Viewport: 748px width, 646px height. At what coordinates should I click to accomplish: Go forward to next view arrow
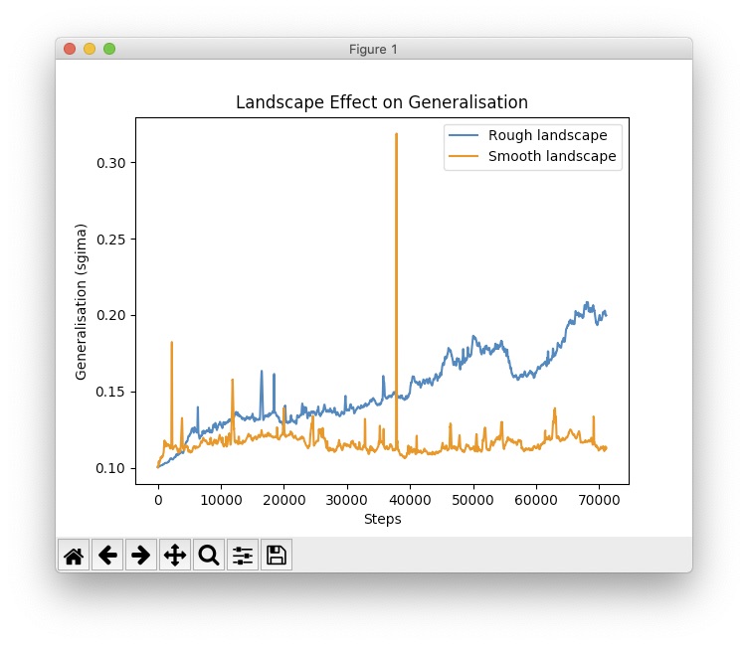click(141, 555)
